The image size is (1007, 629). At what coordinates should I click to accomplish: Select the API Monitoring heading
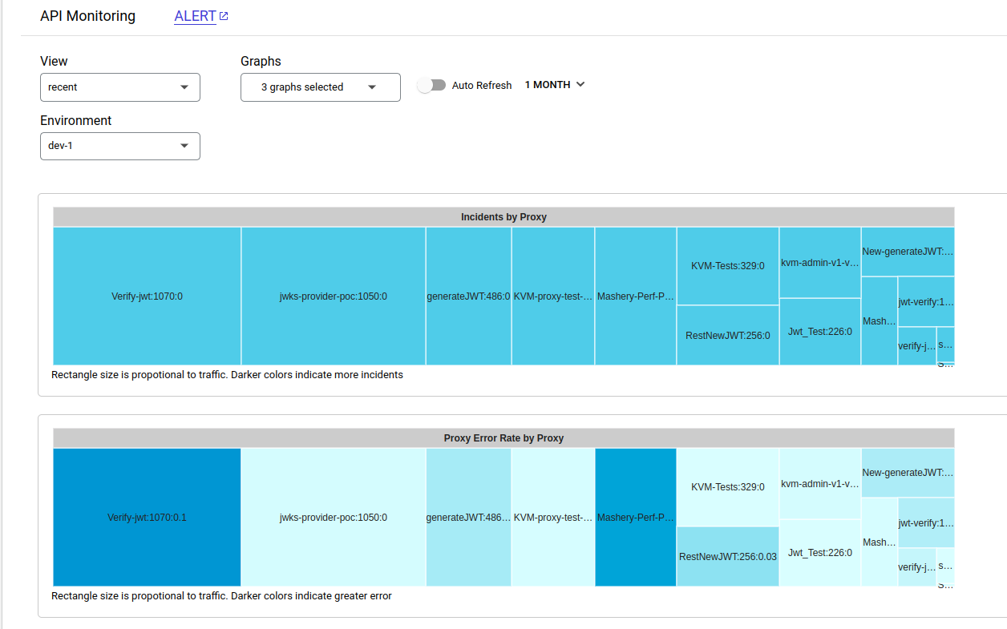(x=88, y=16)
